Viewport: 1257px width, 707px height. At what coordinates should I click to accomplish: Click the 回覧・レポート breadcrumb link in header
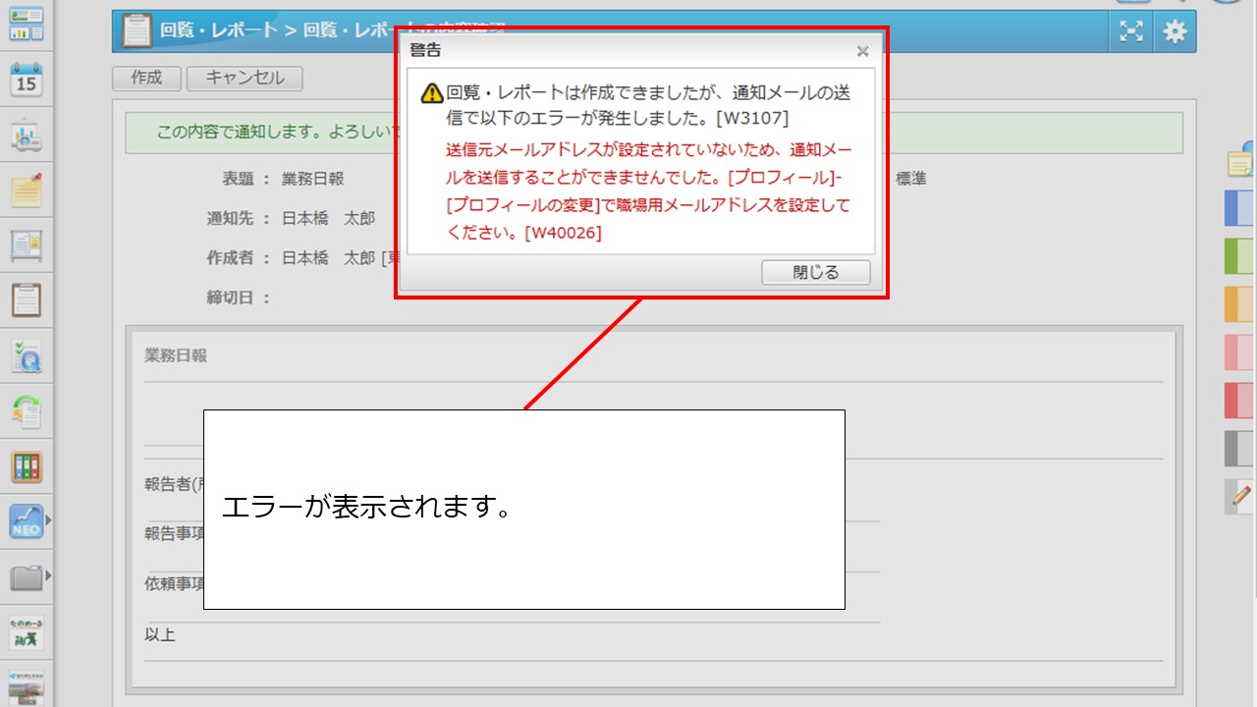coord(220,30)
